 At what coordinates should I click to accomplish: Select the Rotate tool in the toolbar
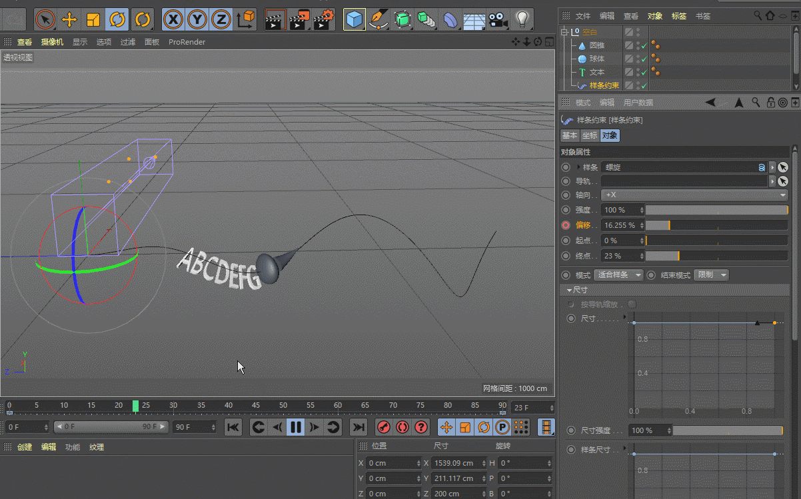117,19
